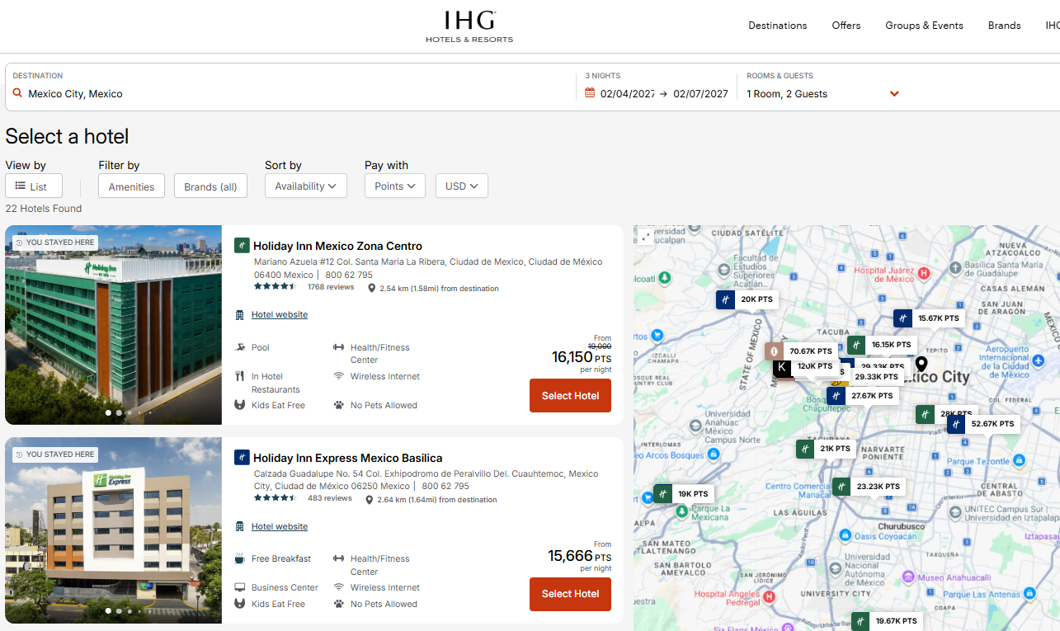Switch to List view
The width and height of the screenshot is (1060, 631).
point(34,186)
